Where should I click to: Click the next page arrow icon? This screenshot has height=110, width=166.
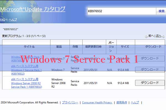(x=163, y=37)
